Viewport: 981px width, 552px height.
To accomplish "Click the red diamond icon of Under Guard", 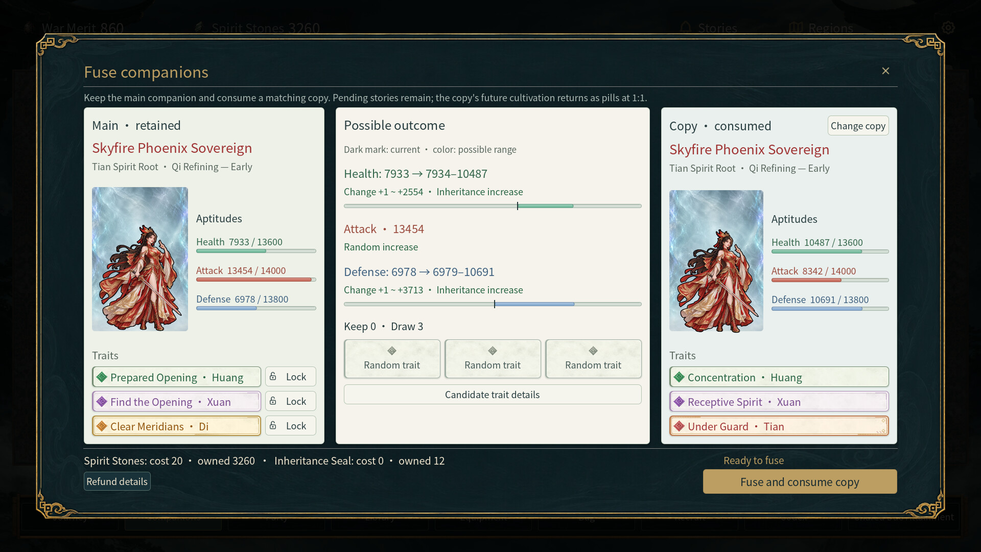I will (x=679, y=426).
